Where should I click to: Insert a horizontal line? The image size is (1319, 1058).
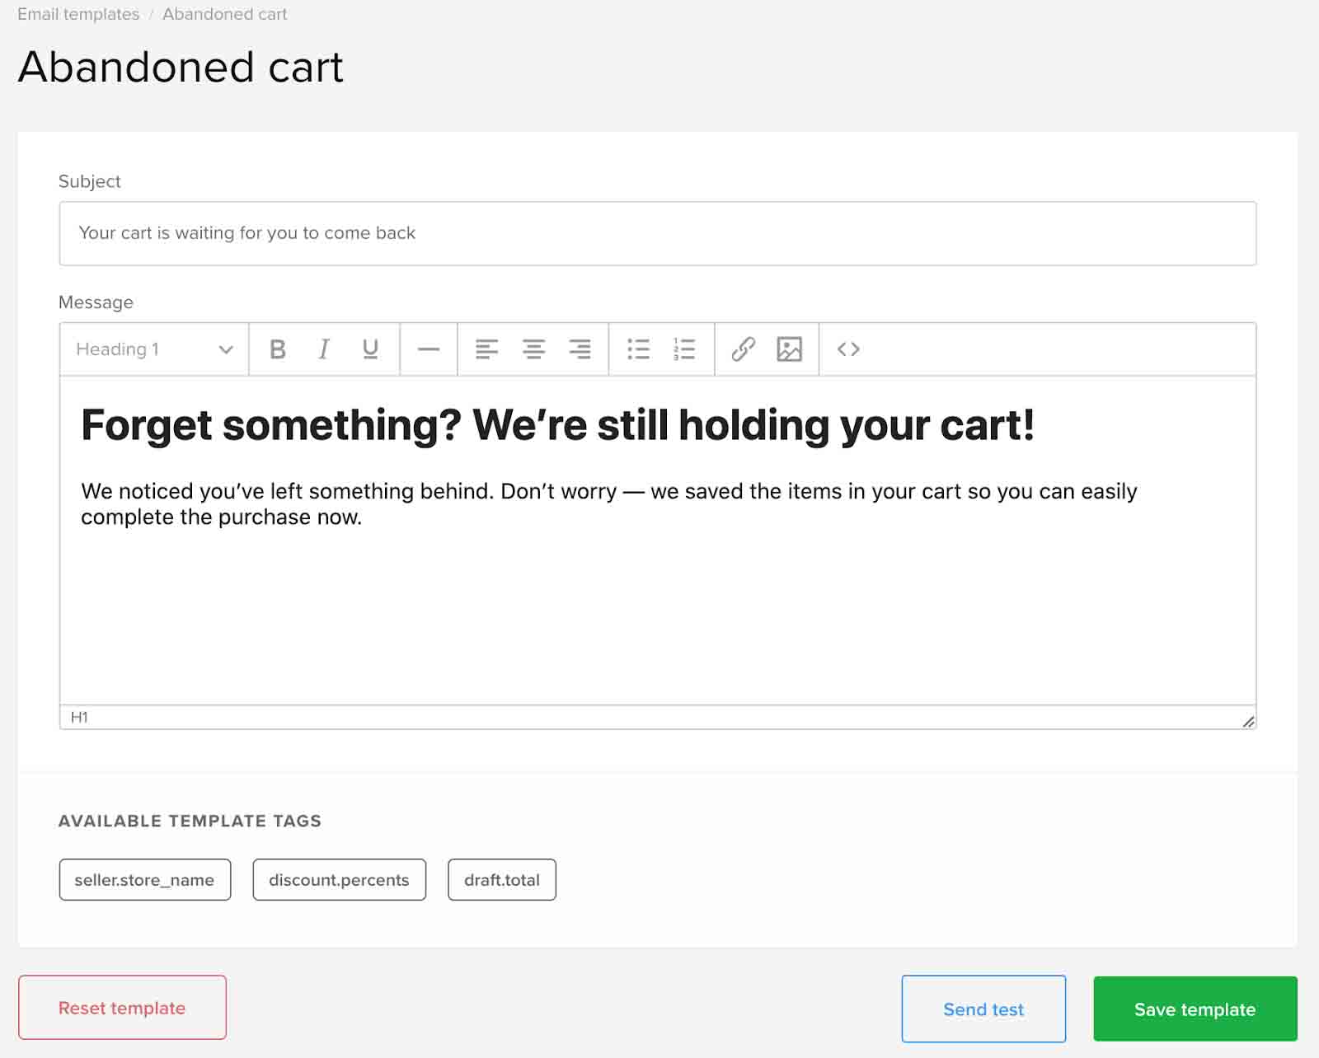pyautogui.click(x=429, y=349)
